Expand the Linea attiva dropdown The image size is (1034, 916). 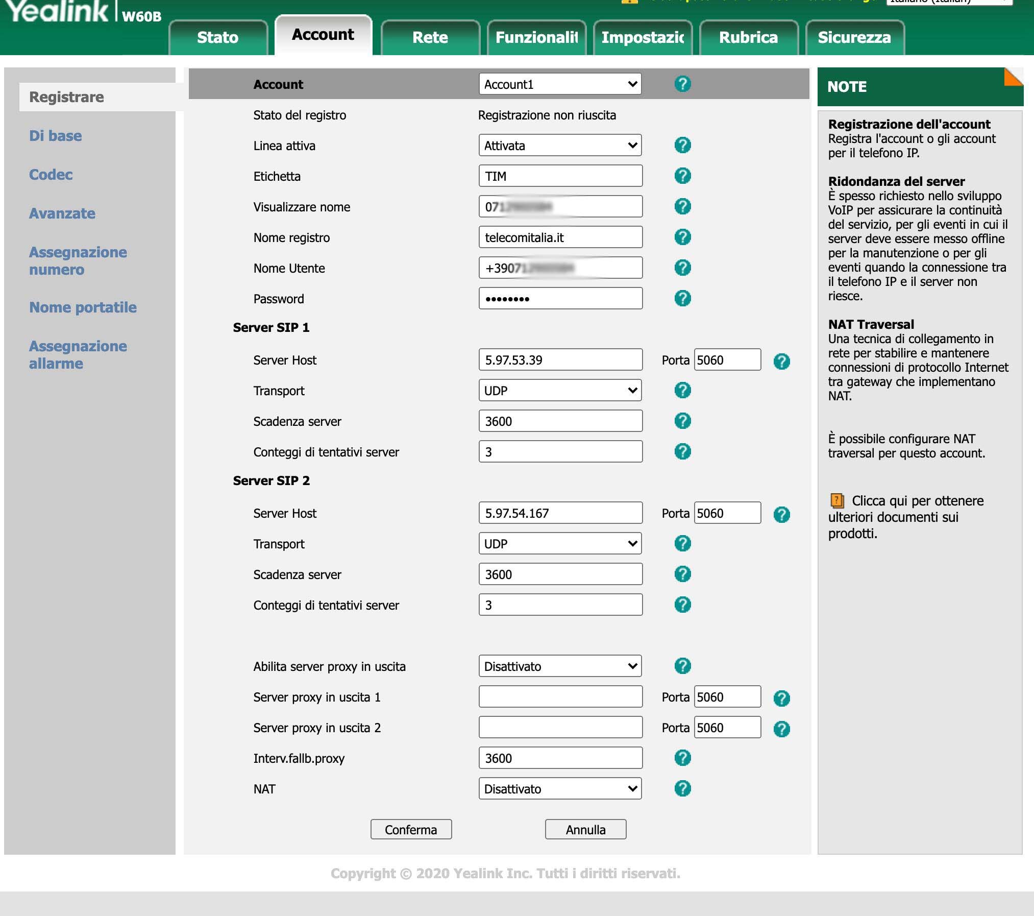pos(560,146)
